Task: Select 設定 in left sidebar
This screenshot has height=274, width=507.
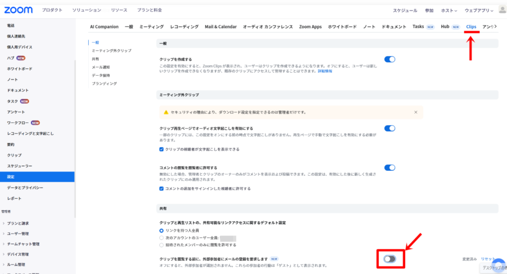Action: pos(37,177)
